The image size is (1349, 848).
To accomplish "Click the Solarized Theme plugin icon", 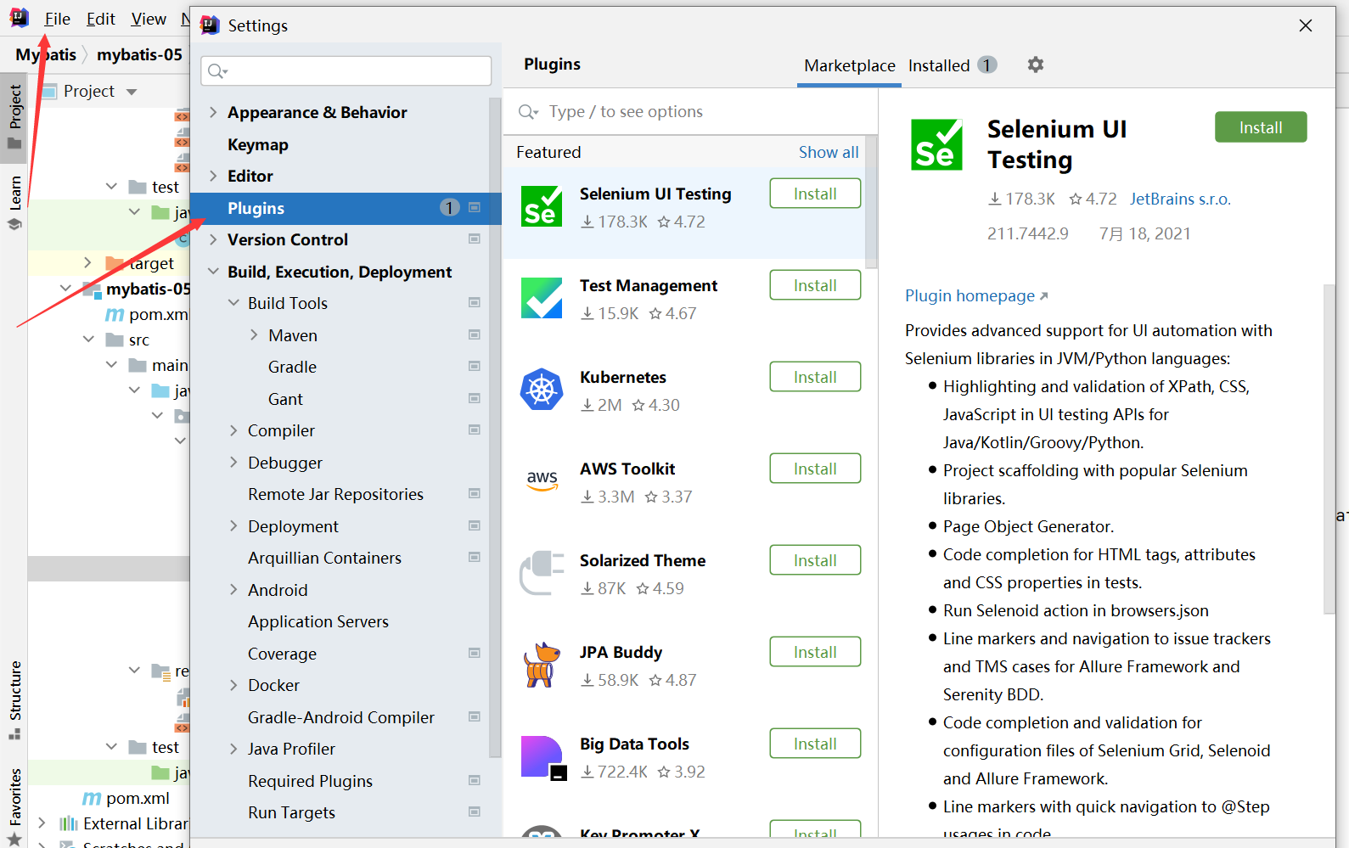I will point(542,573).
